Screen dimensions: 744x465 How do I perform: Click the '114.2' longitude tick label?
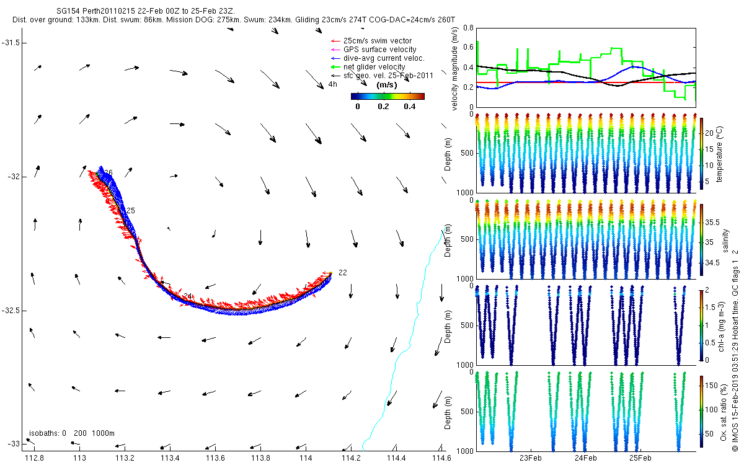(x=351, y=458)
